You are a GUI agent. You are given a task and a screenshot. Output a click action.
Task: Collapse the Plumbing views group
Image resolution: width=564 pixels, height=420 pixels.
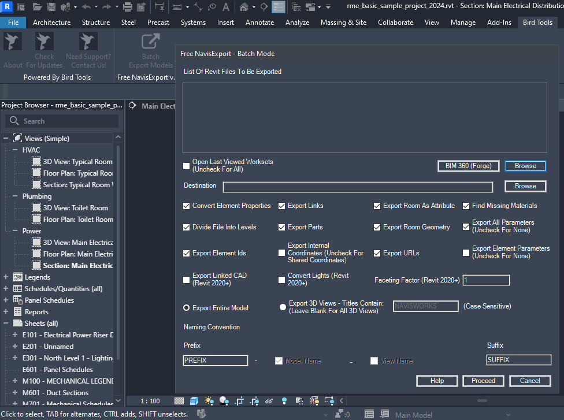[16, 196]
